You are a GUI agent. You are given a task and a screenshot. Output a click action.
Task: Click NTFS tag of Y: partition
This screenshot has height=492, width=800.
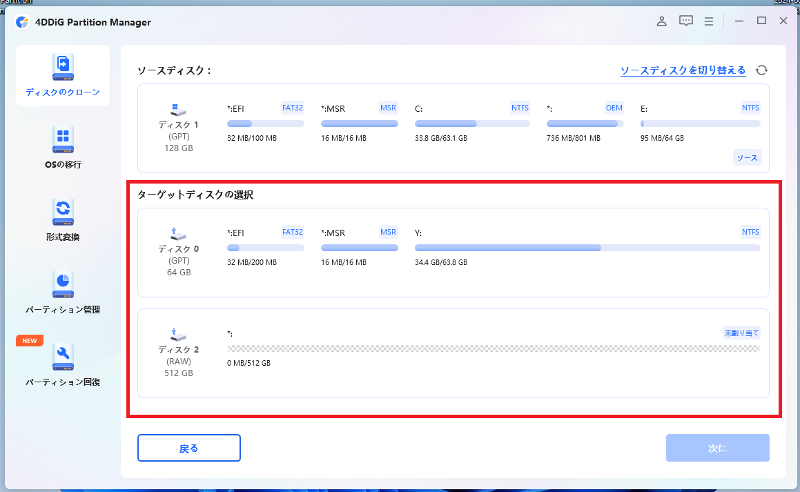pos(750,232)
